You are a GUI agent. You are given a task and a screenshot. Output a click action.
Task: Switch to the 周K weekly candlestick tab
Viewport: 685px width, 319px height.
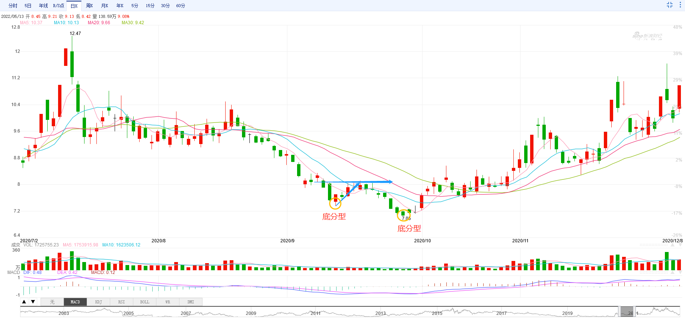pos(89,6)
